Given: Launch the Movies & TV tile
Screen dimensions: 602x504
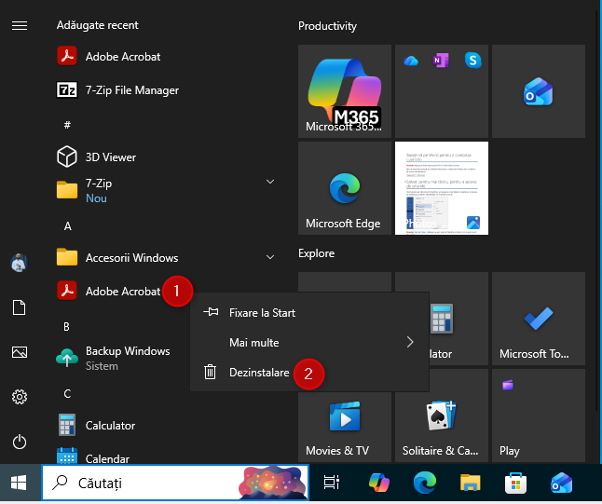Looking at the screenshot, I should (344, 415).
